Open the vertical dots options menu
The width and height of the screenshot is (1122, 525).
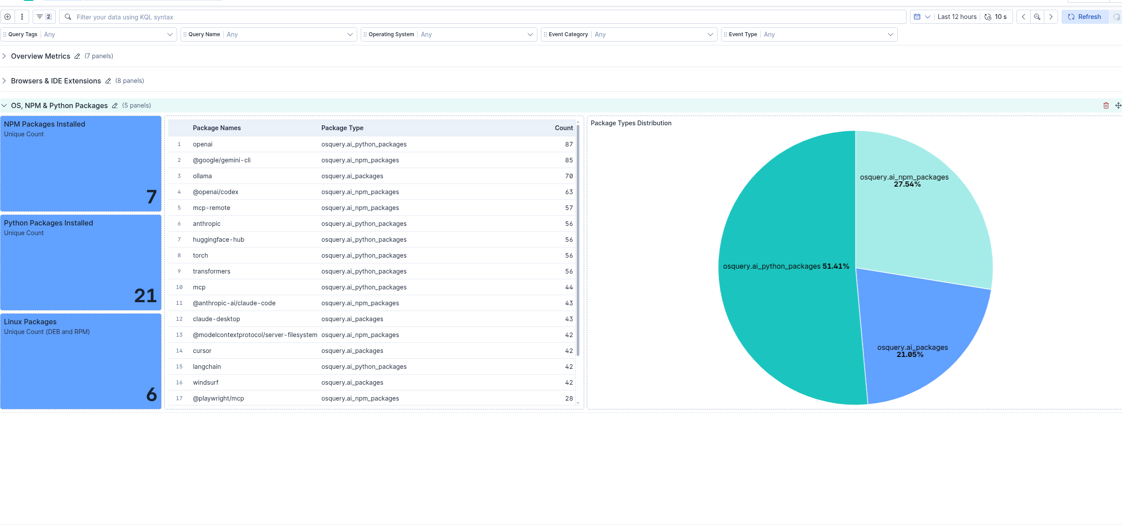pos(22,17)
